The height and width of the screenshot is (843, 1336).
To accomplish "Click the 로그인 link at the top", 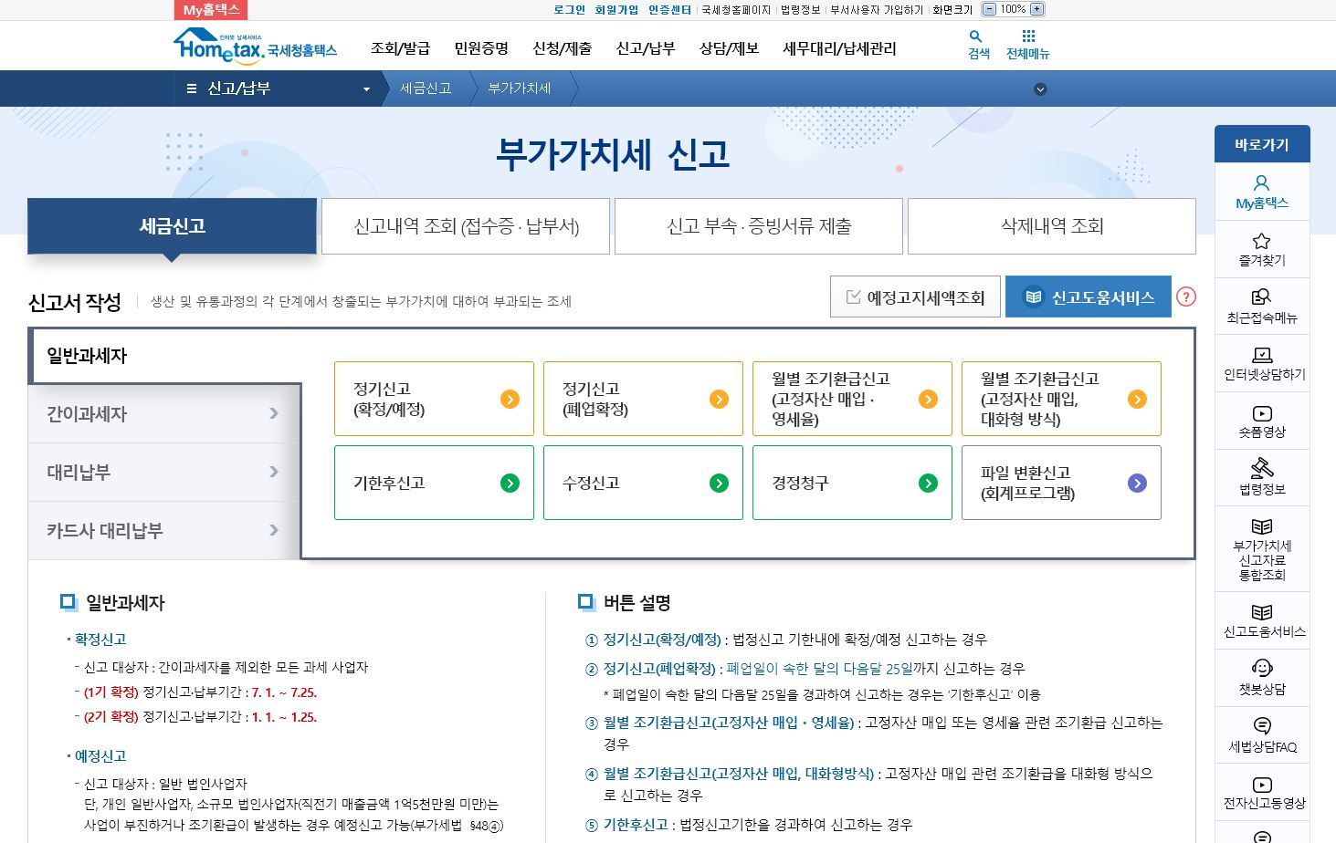I will click(568, 9).
